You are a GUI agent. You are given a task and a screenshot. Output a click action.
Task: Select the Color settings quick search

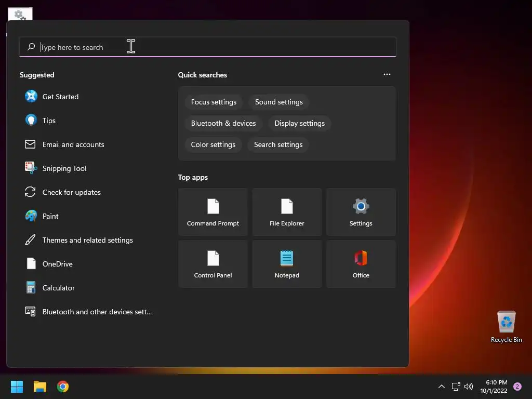[213, 144]
